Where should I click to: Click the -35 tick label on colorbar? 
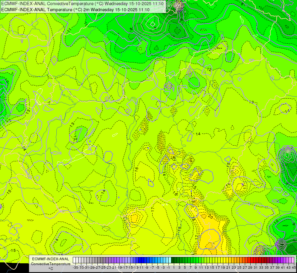75,268
